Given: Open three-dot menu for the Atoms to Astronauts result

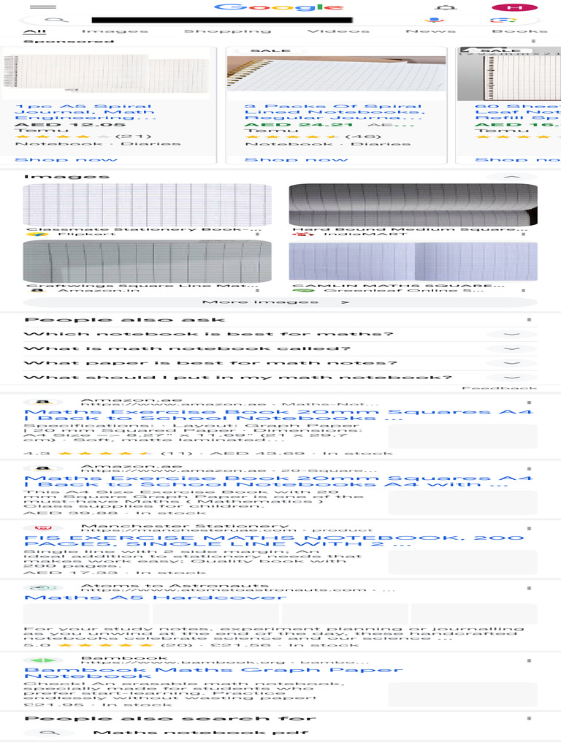Looking at the screenshot, I should click(x=529, y=588).
